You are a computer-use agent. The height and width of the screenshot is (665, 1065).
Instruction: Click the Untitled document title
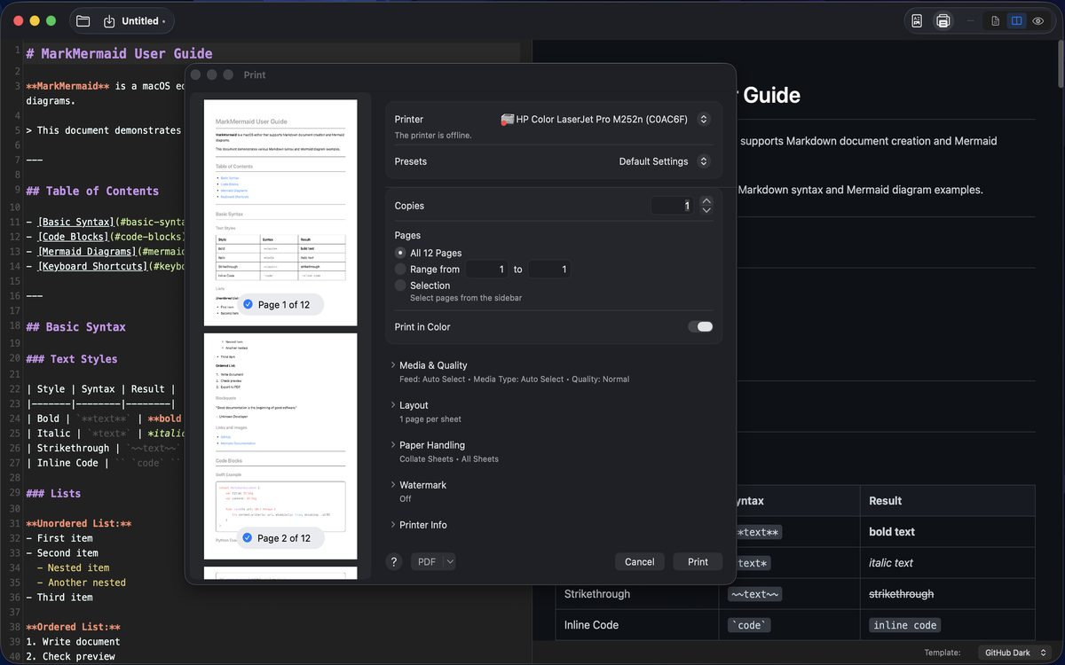[x=140, y=21]
